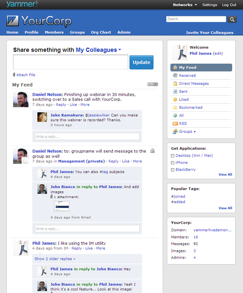The width and height of the screenshot is (243, 293).
Task: Open the #added tag
Action: pyautogui.click(x=178, y=202)
